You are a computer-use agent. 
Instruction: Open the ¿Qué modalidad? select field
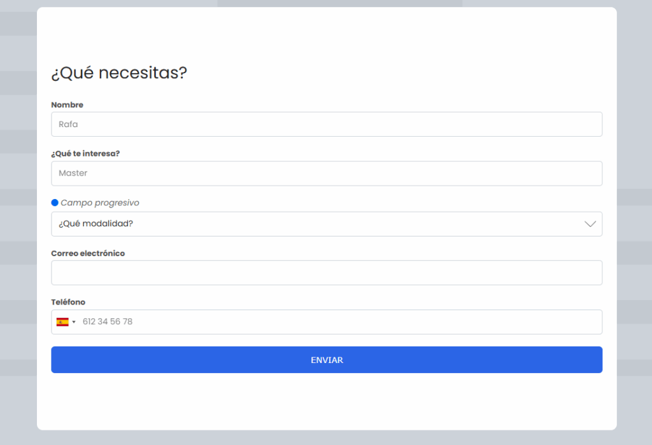tap(327, 224)
